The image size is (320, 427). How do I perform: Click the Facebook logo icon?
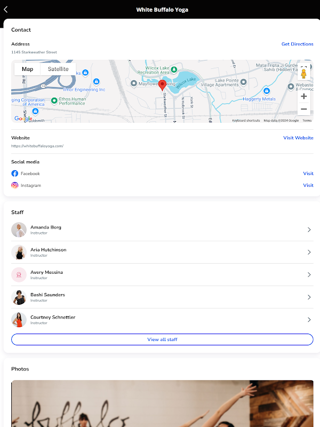pos(15,173)
